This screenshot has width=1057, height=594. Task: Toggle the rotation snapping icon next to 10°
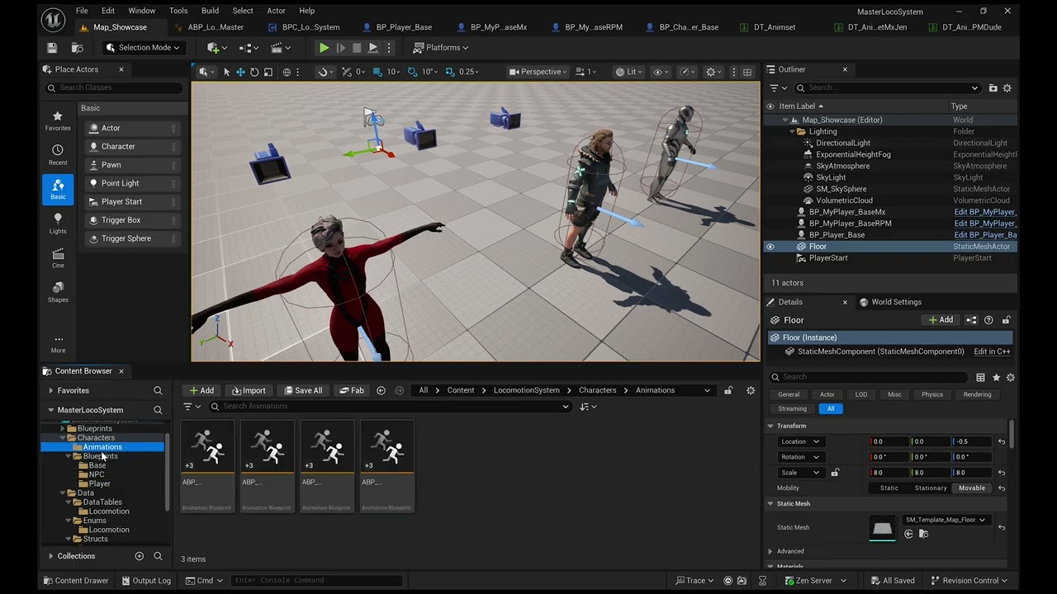tap(413, 72)
